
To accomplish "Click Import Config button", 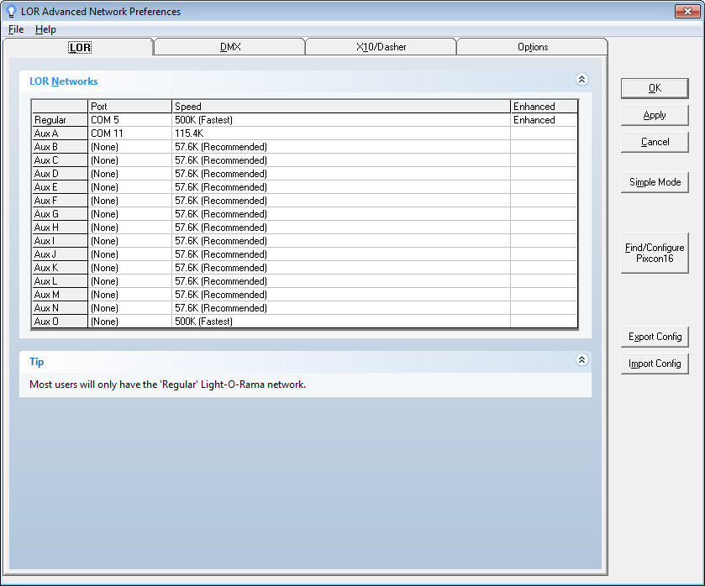I will coord(655,364).
